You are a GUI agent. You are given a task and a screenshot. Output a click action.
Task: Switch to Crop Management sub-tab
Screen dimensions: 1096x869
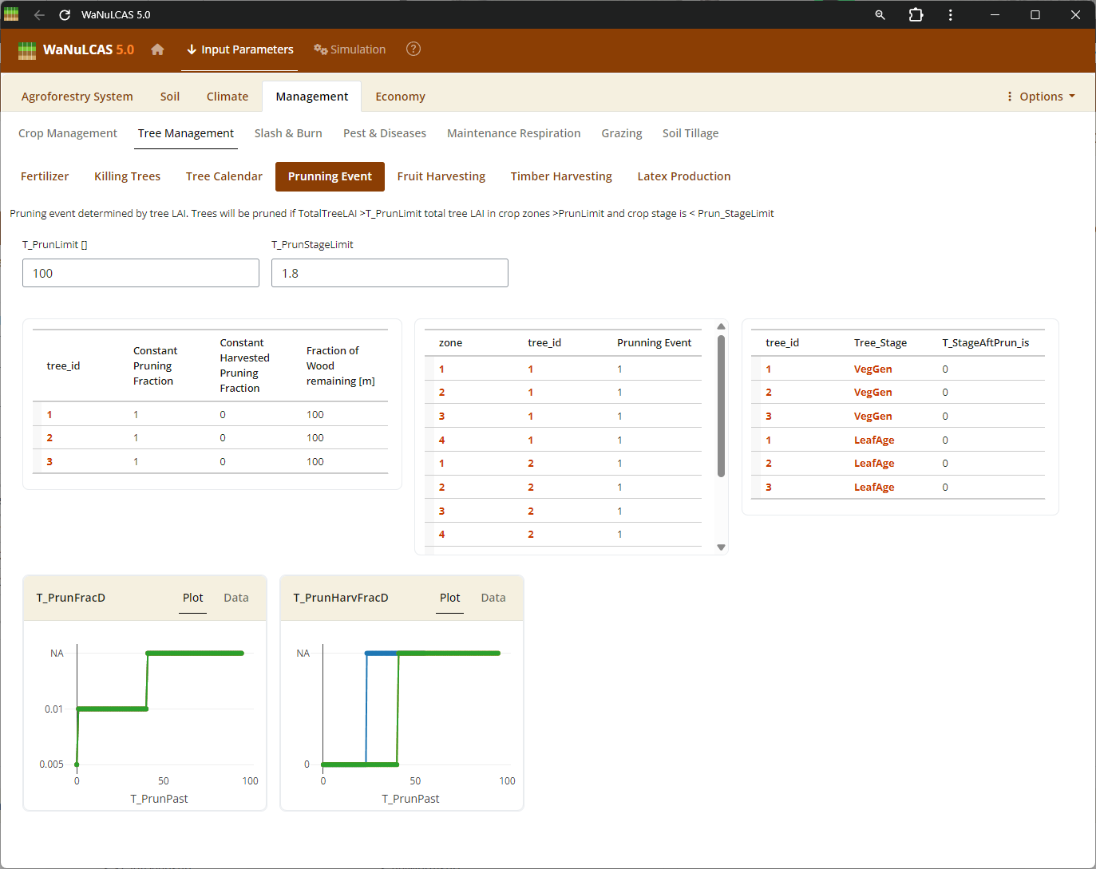coord(68,133)
